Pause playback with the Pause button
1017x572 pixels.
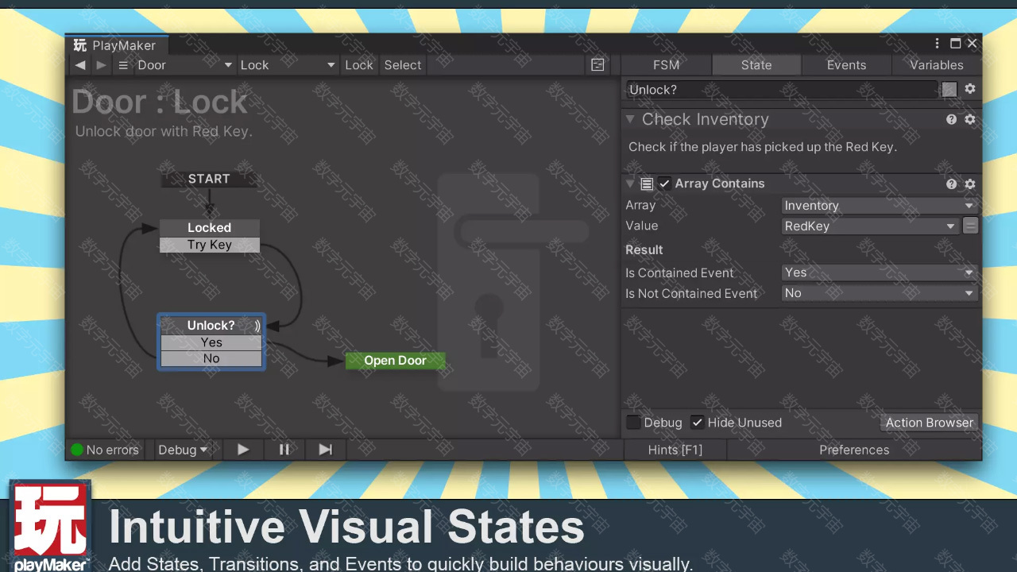(x=284, y=450)
